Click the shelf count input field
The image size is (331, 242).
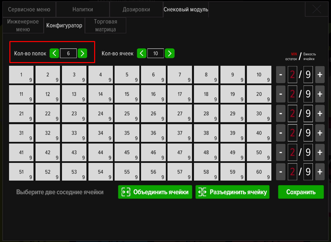tap(68, 53)
